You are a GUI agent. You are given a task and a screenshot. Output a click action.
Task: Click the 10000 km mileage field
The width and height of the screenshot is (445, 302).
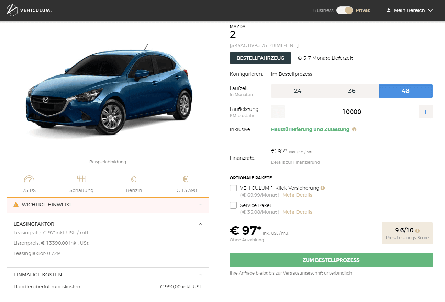(x=352, y=112)
